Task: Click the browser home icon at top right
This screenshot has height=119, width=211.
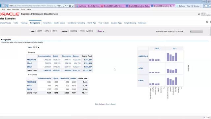Action: coord(206,6)
